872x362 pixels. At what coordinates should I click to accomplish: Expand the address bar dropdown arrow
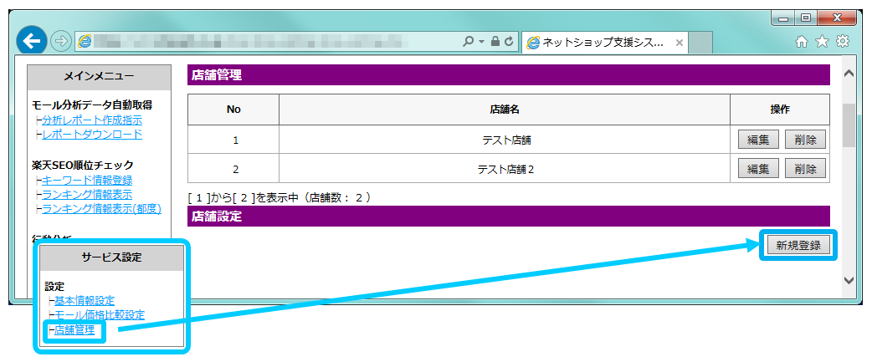click(x=482, y=42)
